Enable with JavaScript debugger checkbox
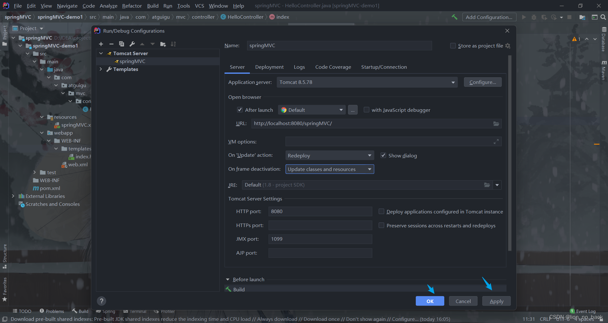Image resolution: width=608 pixels, height=323 pixels. pos(366,110)
